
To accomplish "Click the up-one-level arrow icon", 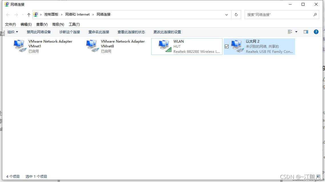I will coord(28,14).
